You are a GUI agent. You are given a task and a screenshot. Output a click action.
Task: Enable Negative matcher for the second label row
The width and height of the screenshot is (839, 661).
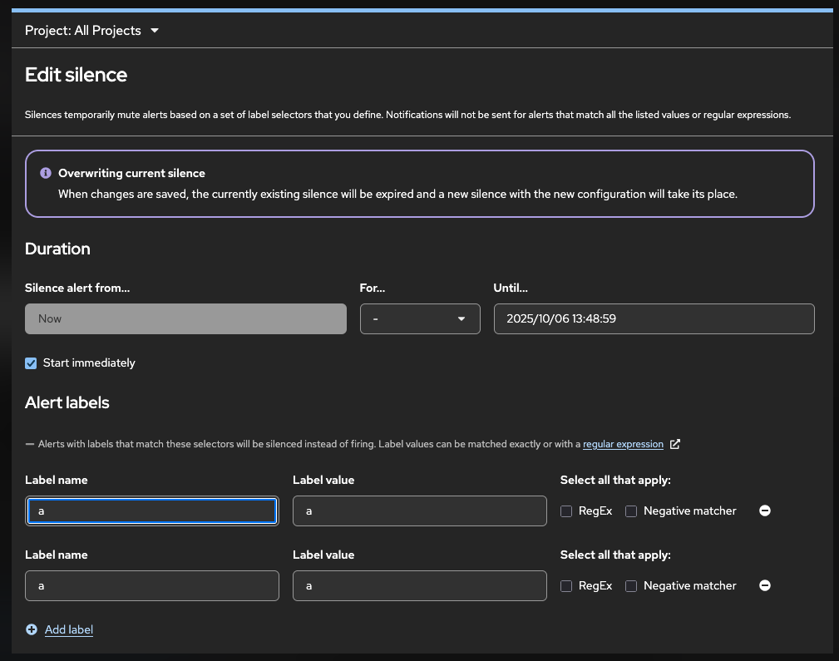631,586
